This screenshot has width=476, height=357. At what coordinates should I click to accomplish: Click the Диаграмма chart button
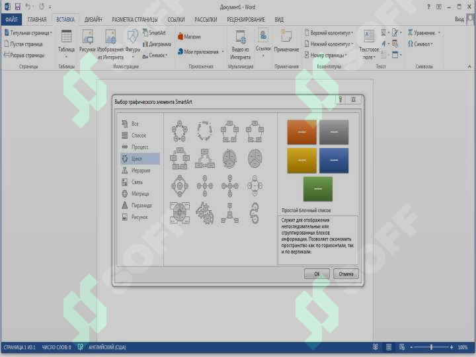pos(157,44)
